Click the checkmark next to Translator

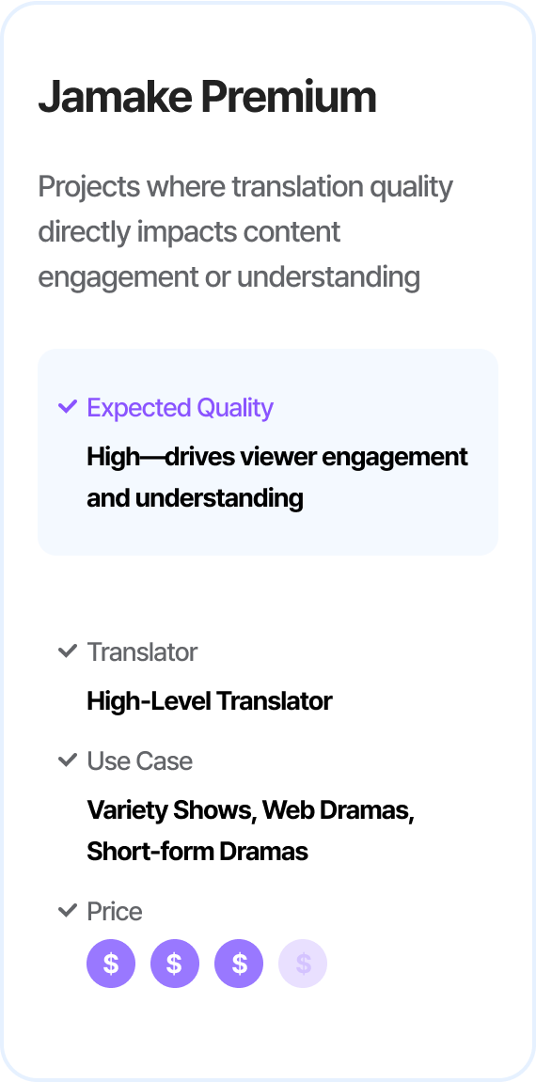click(x=67, y=651)
